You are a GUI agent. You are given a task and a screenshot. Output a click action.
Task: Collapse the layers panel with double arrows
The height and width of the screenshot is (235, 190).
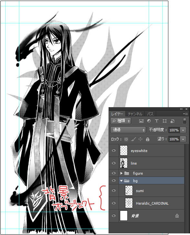(181, 109)
